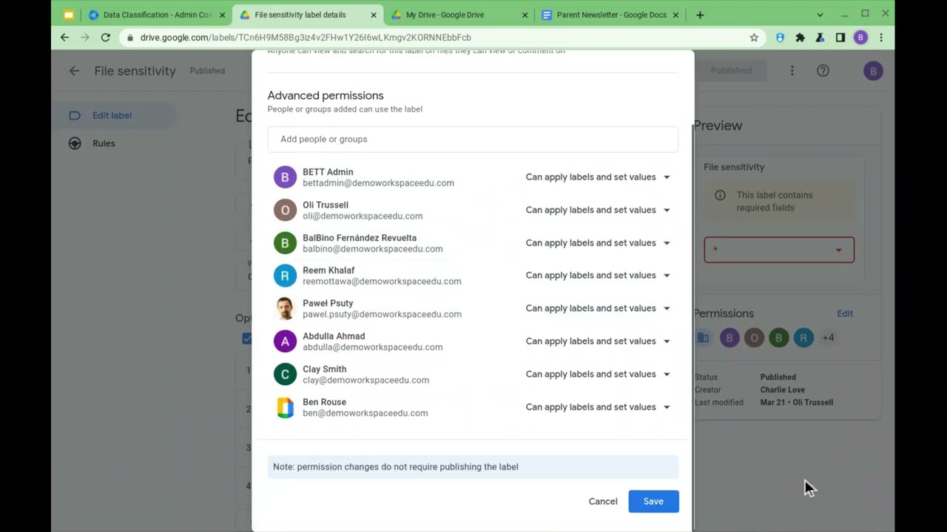Open the required field dropdown in Preview

(779, 250)
